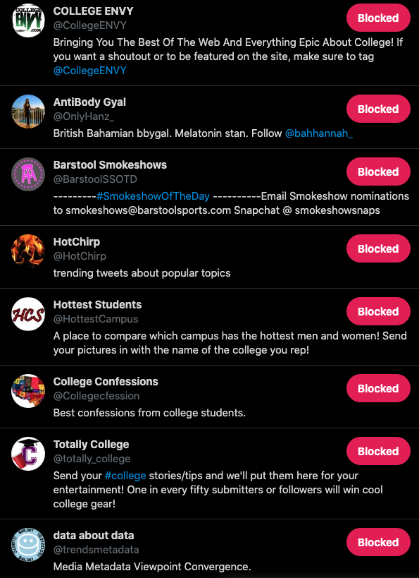Open #SmokeshowOfTheDay hashtag link

click(153, 195)
